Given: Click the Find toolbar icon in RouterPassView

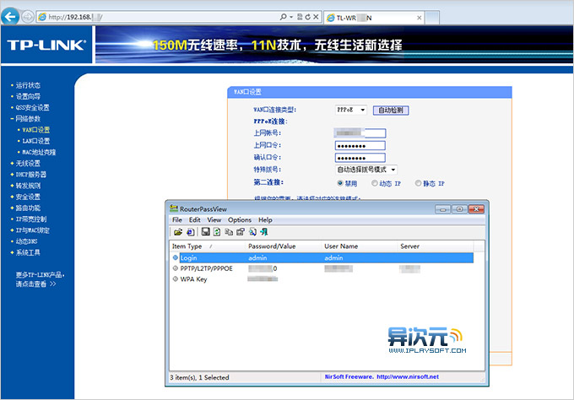Looking at the screenshot, I should pos(252,231).
